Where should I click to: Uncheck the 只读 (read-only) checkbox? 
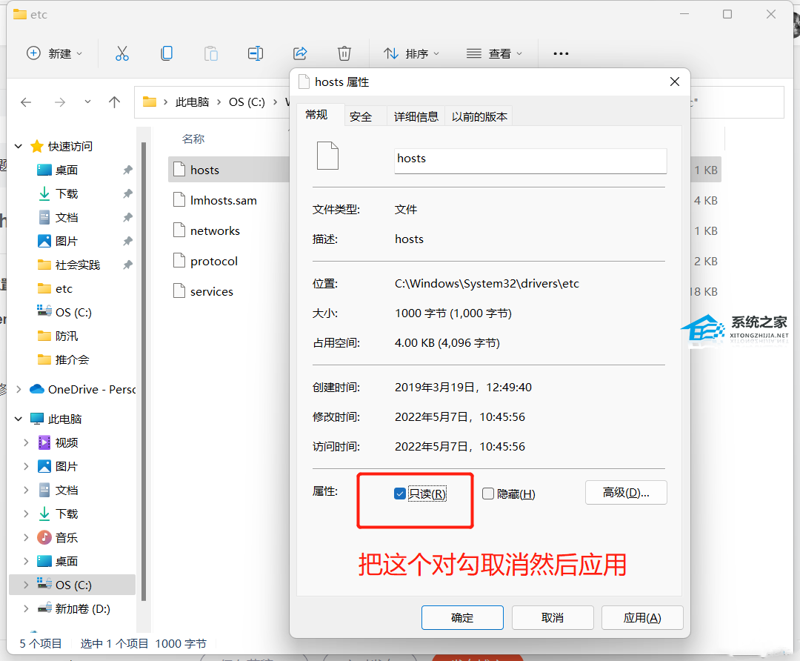(400, 494)
